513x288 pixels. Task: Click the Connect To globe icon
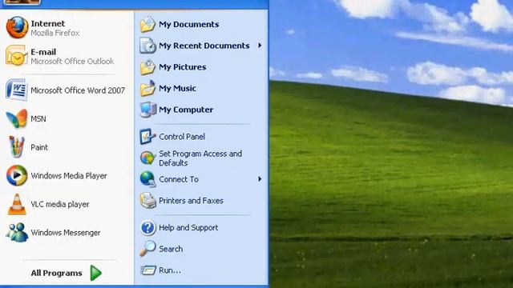147,179
